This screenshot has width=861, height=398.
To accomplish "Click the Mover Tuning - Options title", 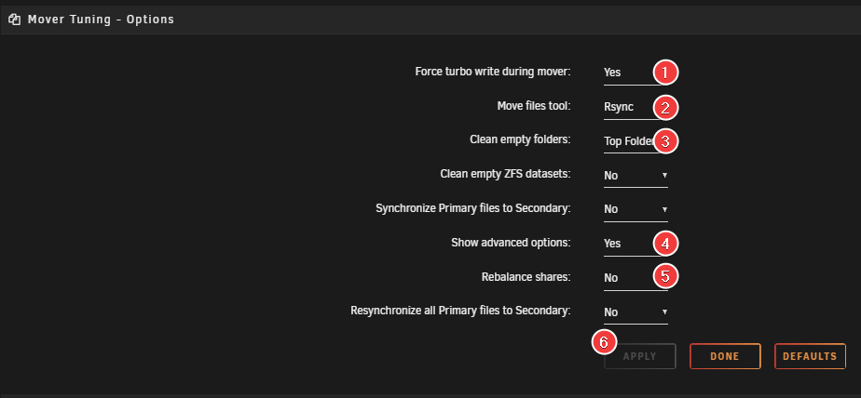I will click(101, 19).
